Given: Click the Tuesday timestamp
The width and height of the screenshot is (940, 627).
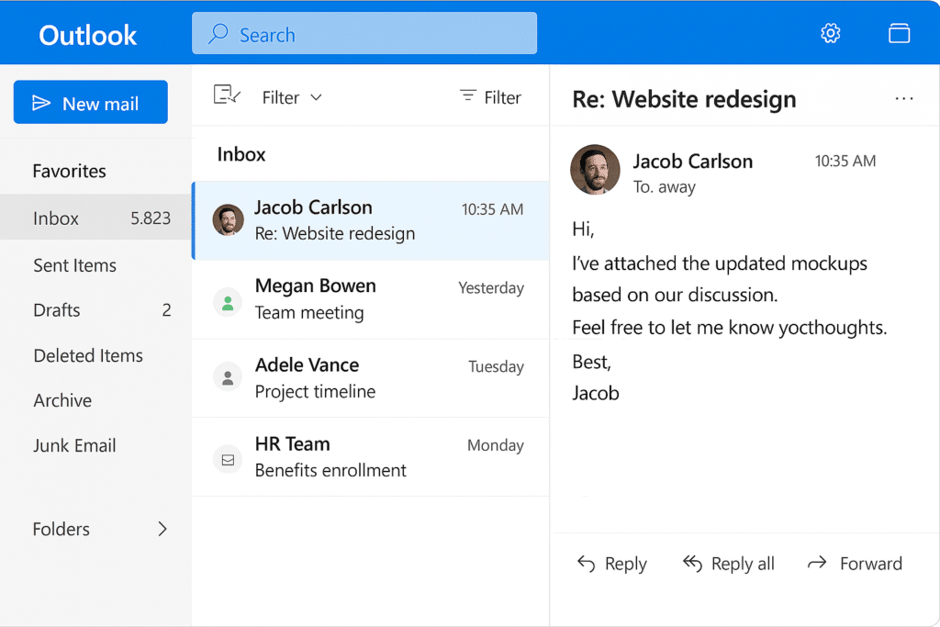Looking at the screenshot, I should point(496,366).
